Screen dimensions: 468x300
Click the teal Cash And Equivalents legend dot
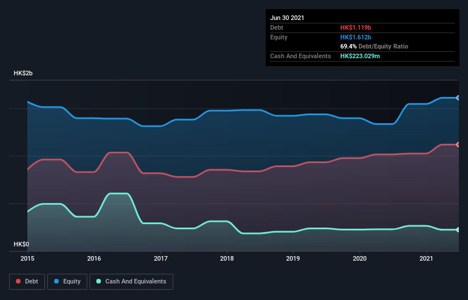[x=99, y=281]
